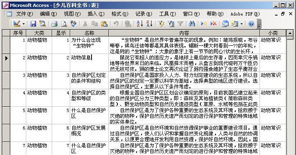Click the File Search icon
Viewport: 296px width, 155px height.
(43, 24)
